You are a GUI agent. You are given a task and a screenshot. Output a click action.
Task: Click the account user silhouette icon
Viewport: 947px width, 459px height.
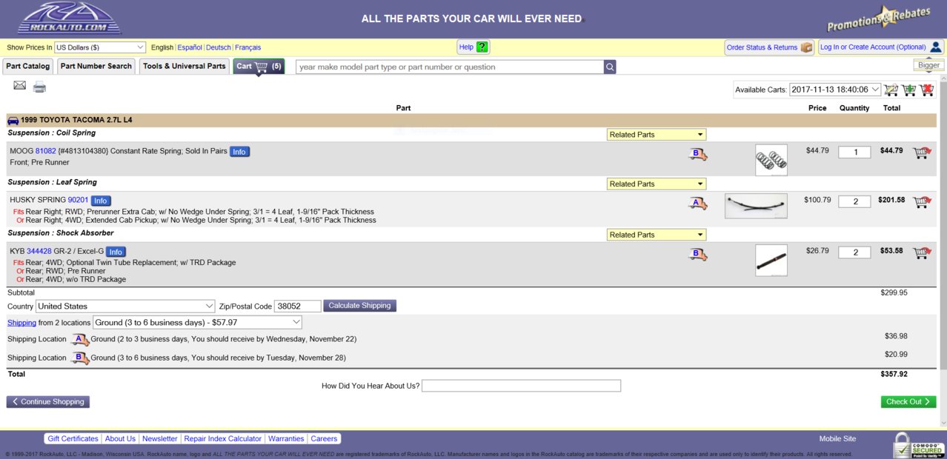pos(935,47)
